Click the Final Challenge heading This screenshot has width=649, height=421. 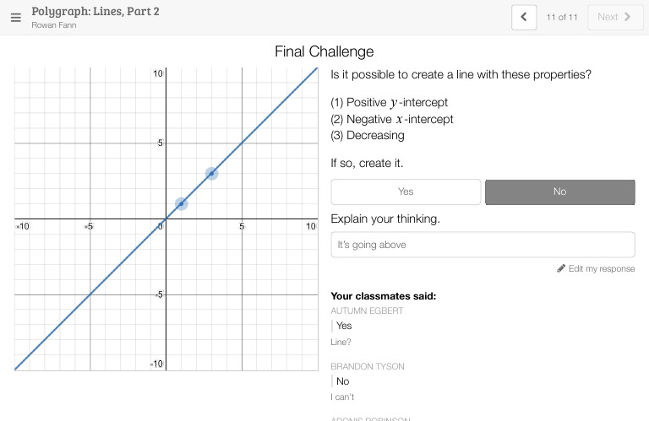point(324,52)
